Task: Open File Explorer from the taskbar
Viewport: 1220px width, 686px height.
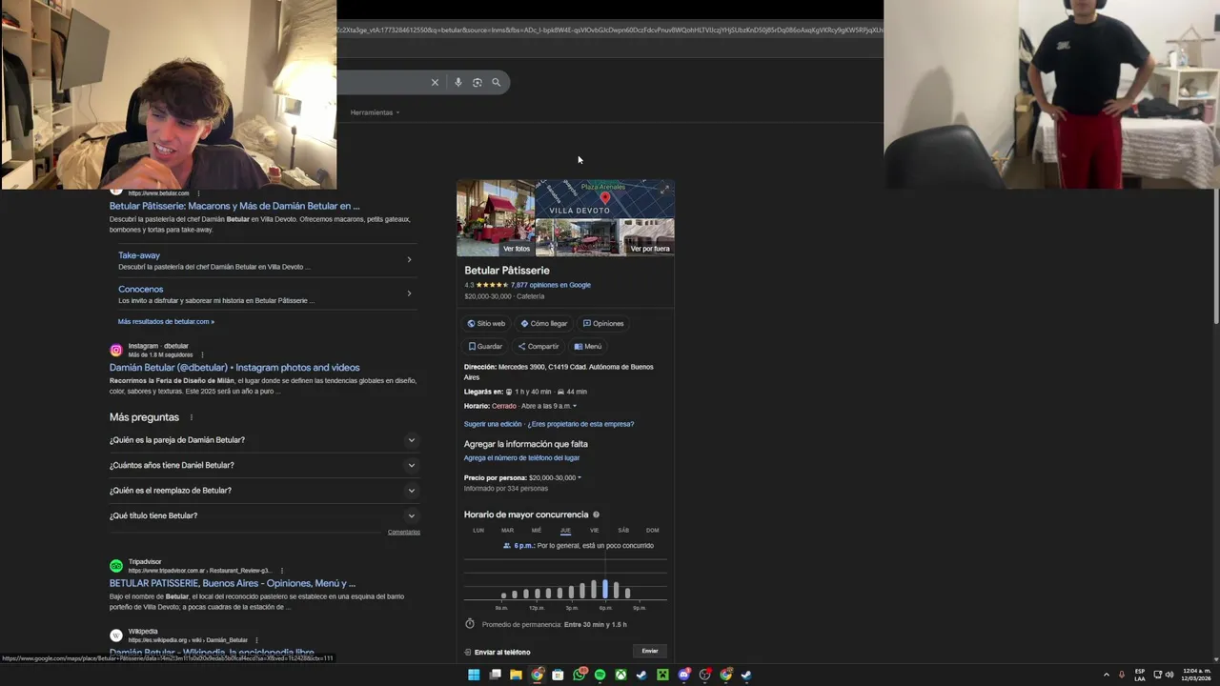Action: 516,675
